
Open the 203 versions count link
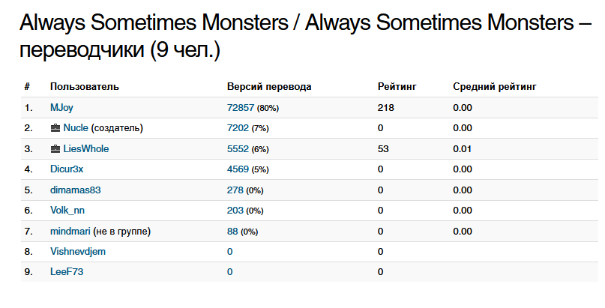pyautogui.click(x=235, y=211)
